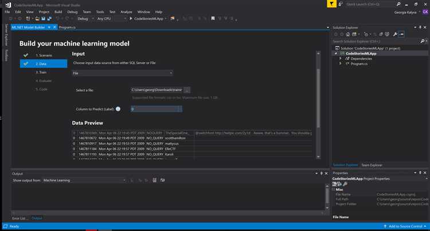This screenshot has height=231, width=430.
Task: Click Solution Explorer pending changes filter icon
Action: tap(366, 34)
